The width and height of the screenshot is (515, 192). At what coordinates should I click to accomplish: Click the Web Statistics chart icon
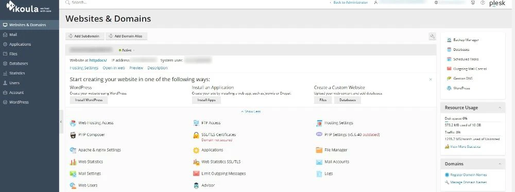tap(73, 162)
